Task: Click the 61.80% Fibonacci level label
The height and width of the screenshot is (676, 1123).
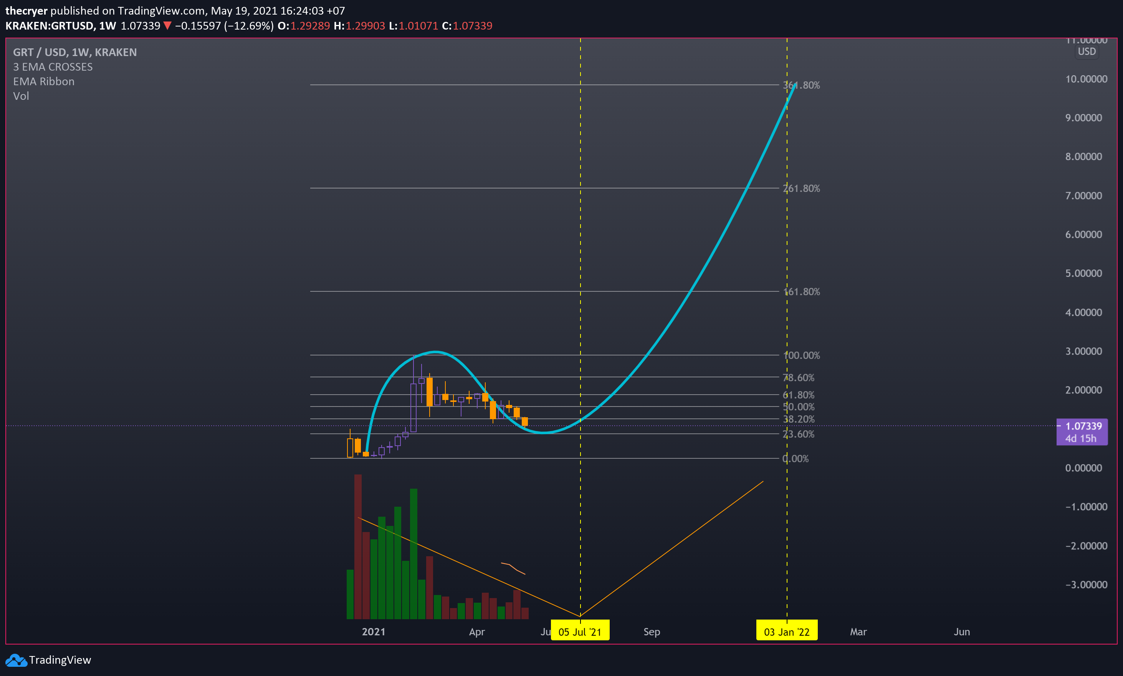Action: pos(799,395)
